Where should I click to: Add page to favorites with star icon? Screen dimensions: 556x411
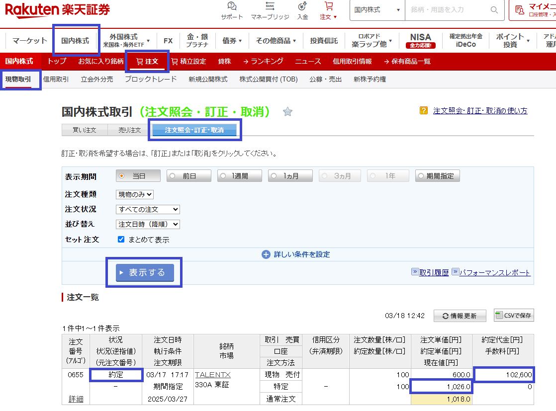(x=287, y=112)
